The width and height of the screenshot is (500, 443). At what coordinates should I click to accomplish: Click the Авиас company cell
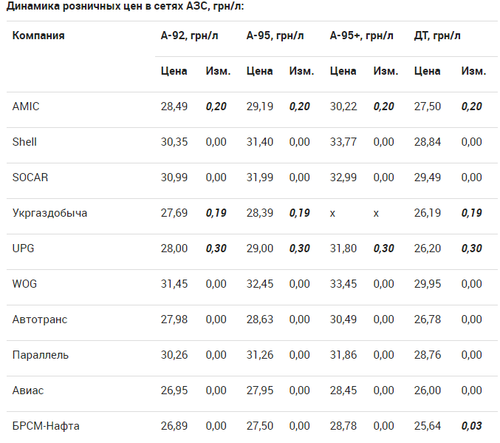[28, 390]
